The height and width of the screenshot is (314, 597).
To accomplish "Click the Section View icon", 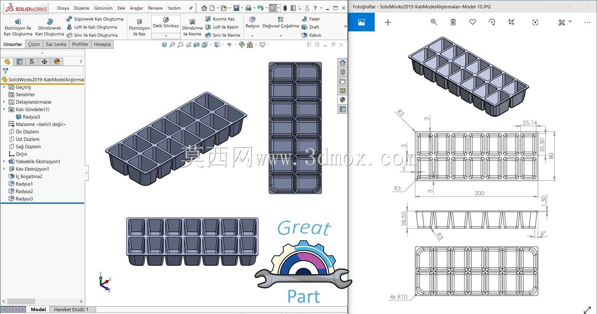I will (x=197, y=45).
